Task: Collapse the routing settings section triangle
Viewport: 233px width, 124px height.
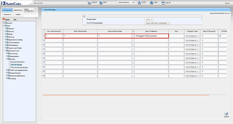Action: point(84,16)
